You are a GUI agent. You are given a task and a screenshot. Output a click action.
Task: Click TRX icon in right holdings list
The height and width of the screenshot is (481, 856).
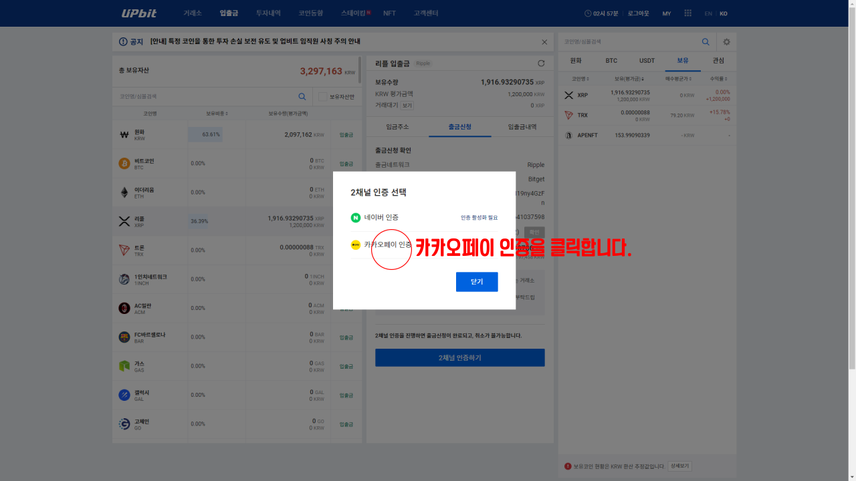[569, 115]
